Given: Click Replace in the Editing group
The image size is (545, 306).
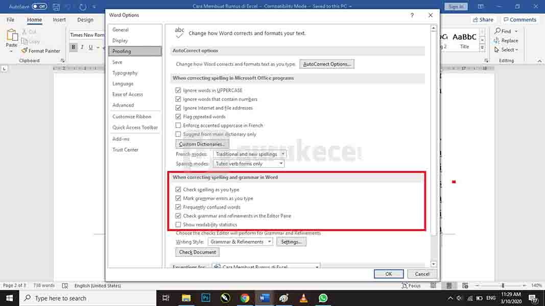Looking at the screenshot, I should click(x=506, y=41).
